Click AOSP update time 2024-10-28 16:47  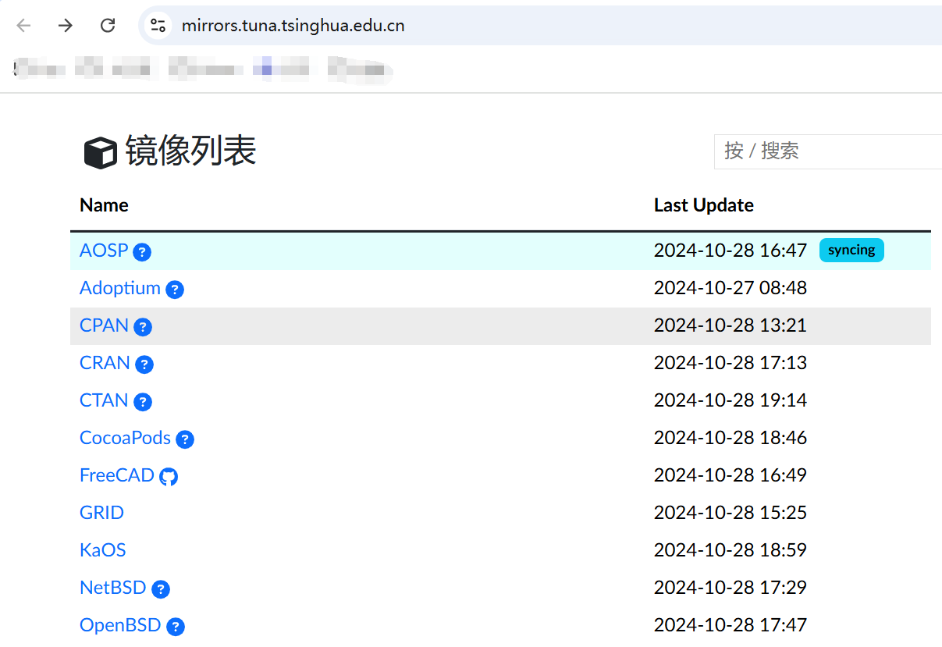tap(730, 251)
